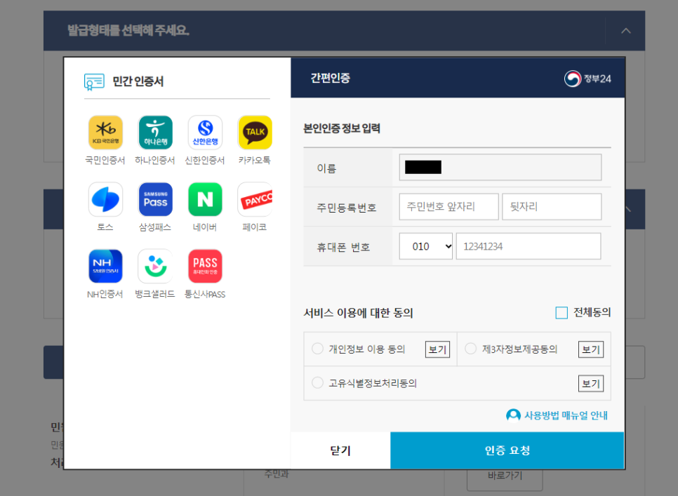Select the PAYCO (페이코) icon
The height and width of the screenshot is (496, 678).
pos(255,199)
